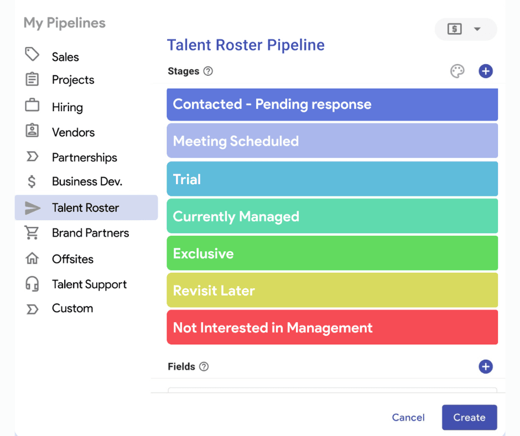
Task: Open the Stages help tooltip
Action: point(207,71)
